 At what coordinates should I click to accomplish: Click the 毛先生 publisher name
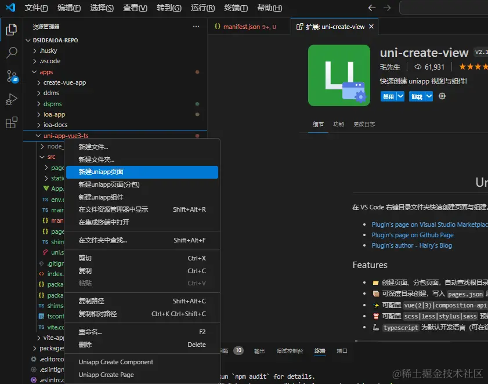[x=390, y=67]
